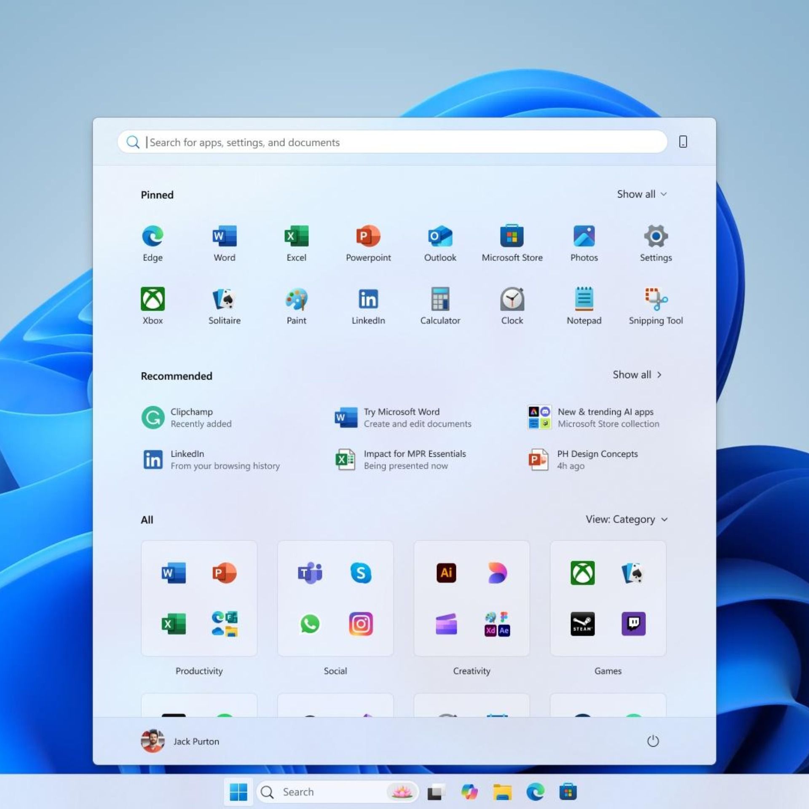Click the Start menu search field

coord(392,142)
